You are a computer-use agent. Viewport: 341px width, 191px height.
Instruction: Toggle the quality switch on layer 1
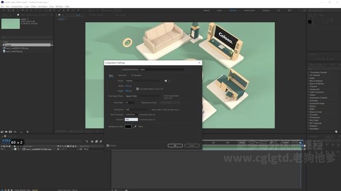[63, 149]
